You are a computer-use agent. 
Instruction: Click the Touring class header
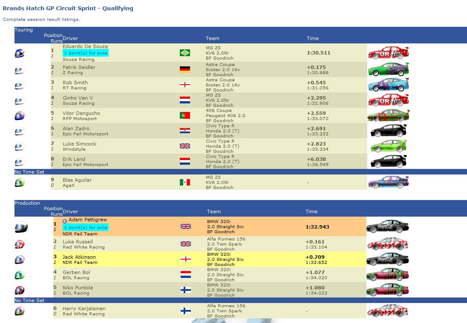pos(23,30)
